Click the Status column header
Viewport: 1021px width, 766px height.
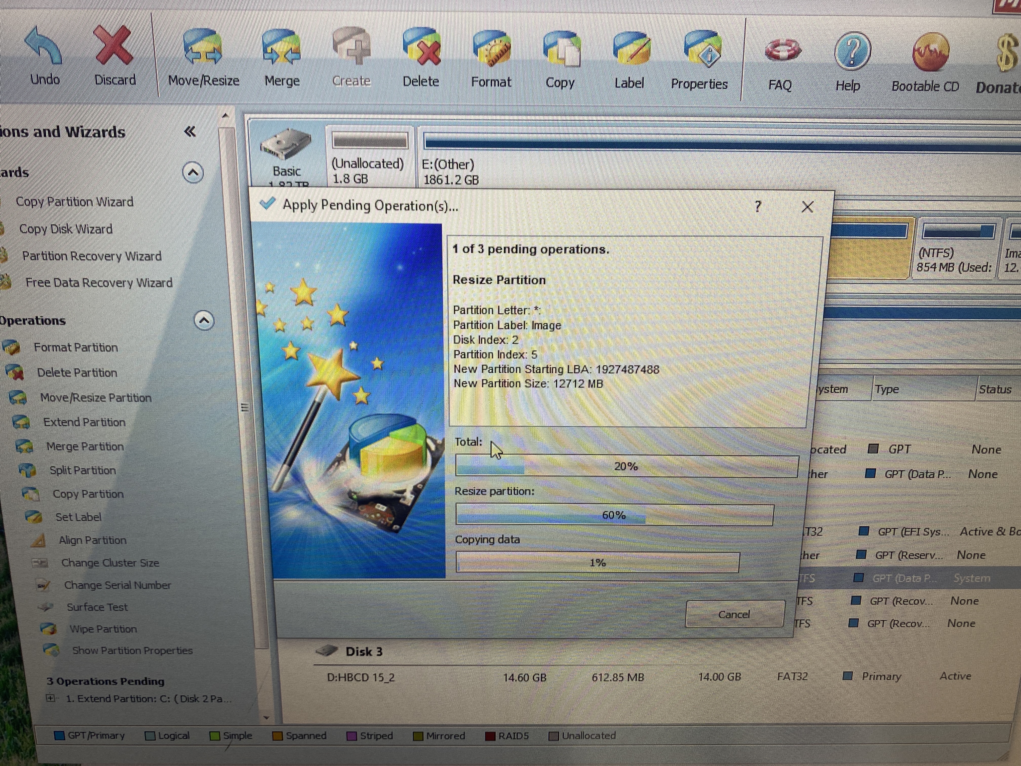point(998,389)
